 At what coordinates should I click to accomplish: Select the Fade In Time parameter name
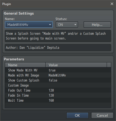pyautogui.click(x=18, y=95)
